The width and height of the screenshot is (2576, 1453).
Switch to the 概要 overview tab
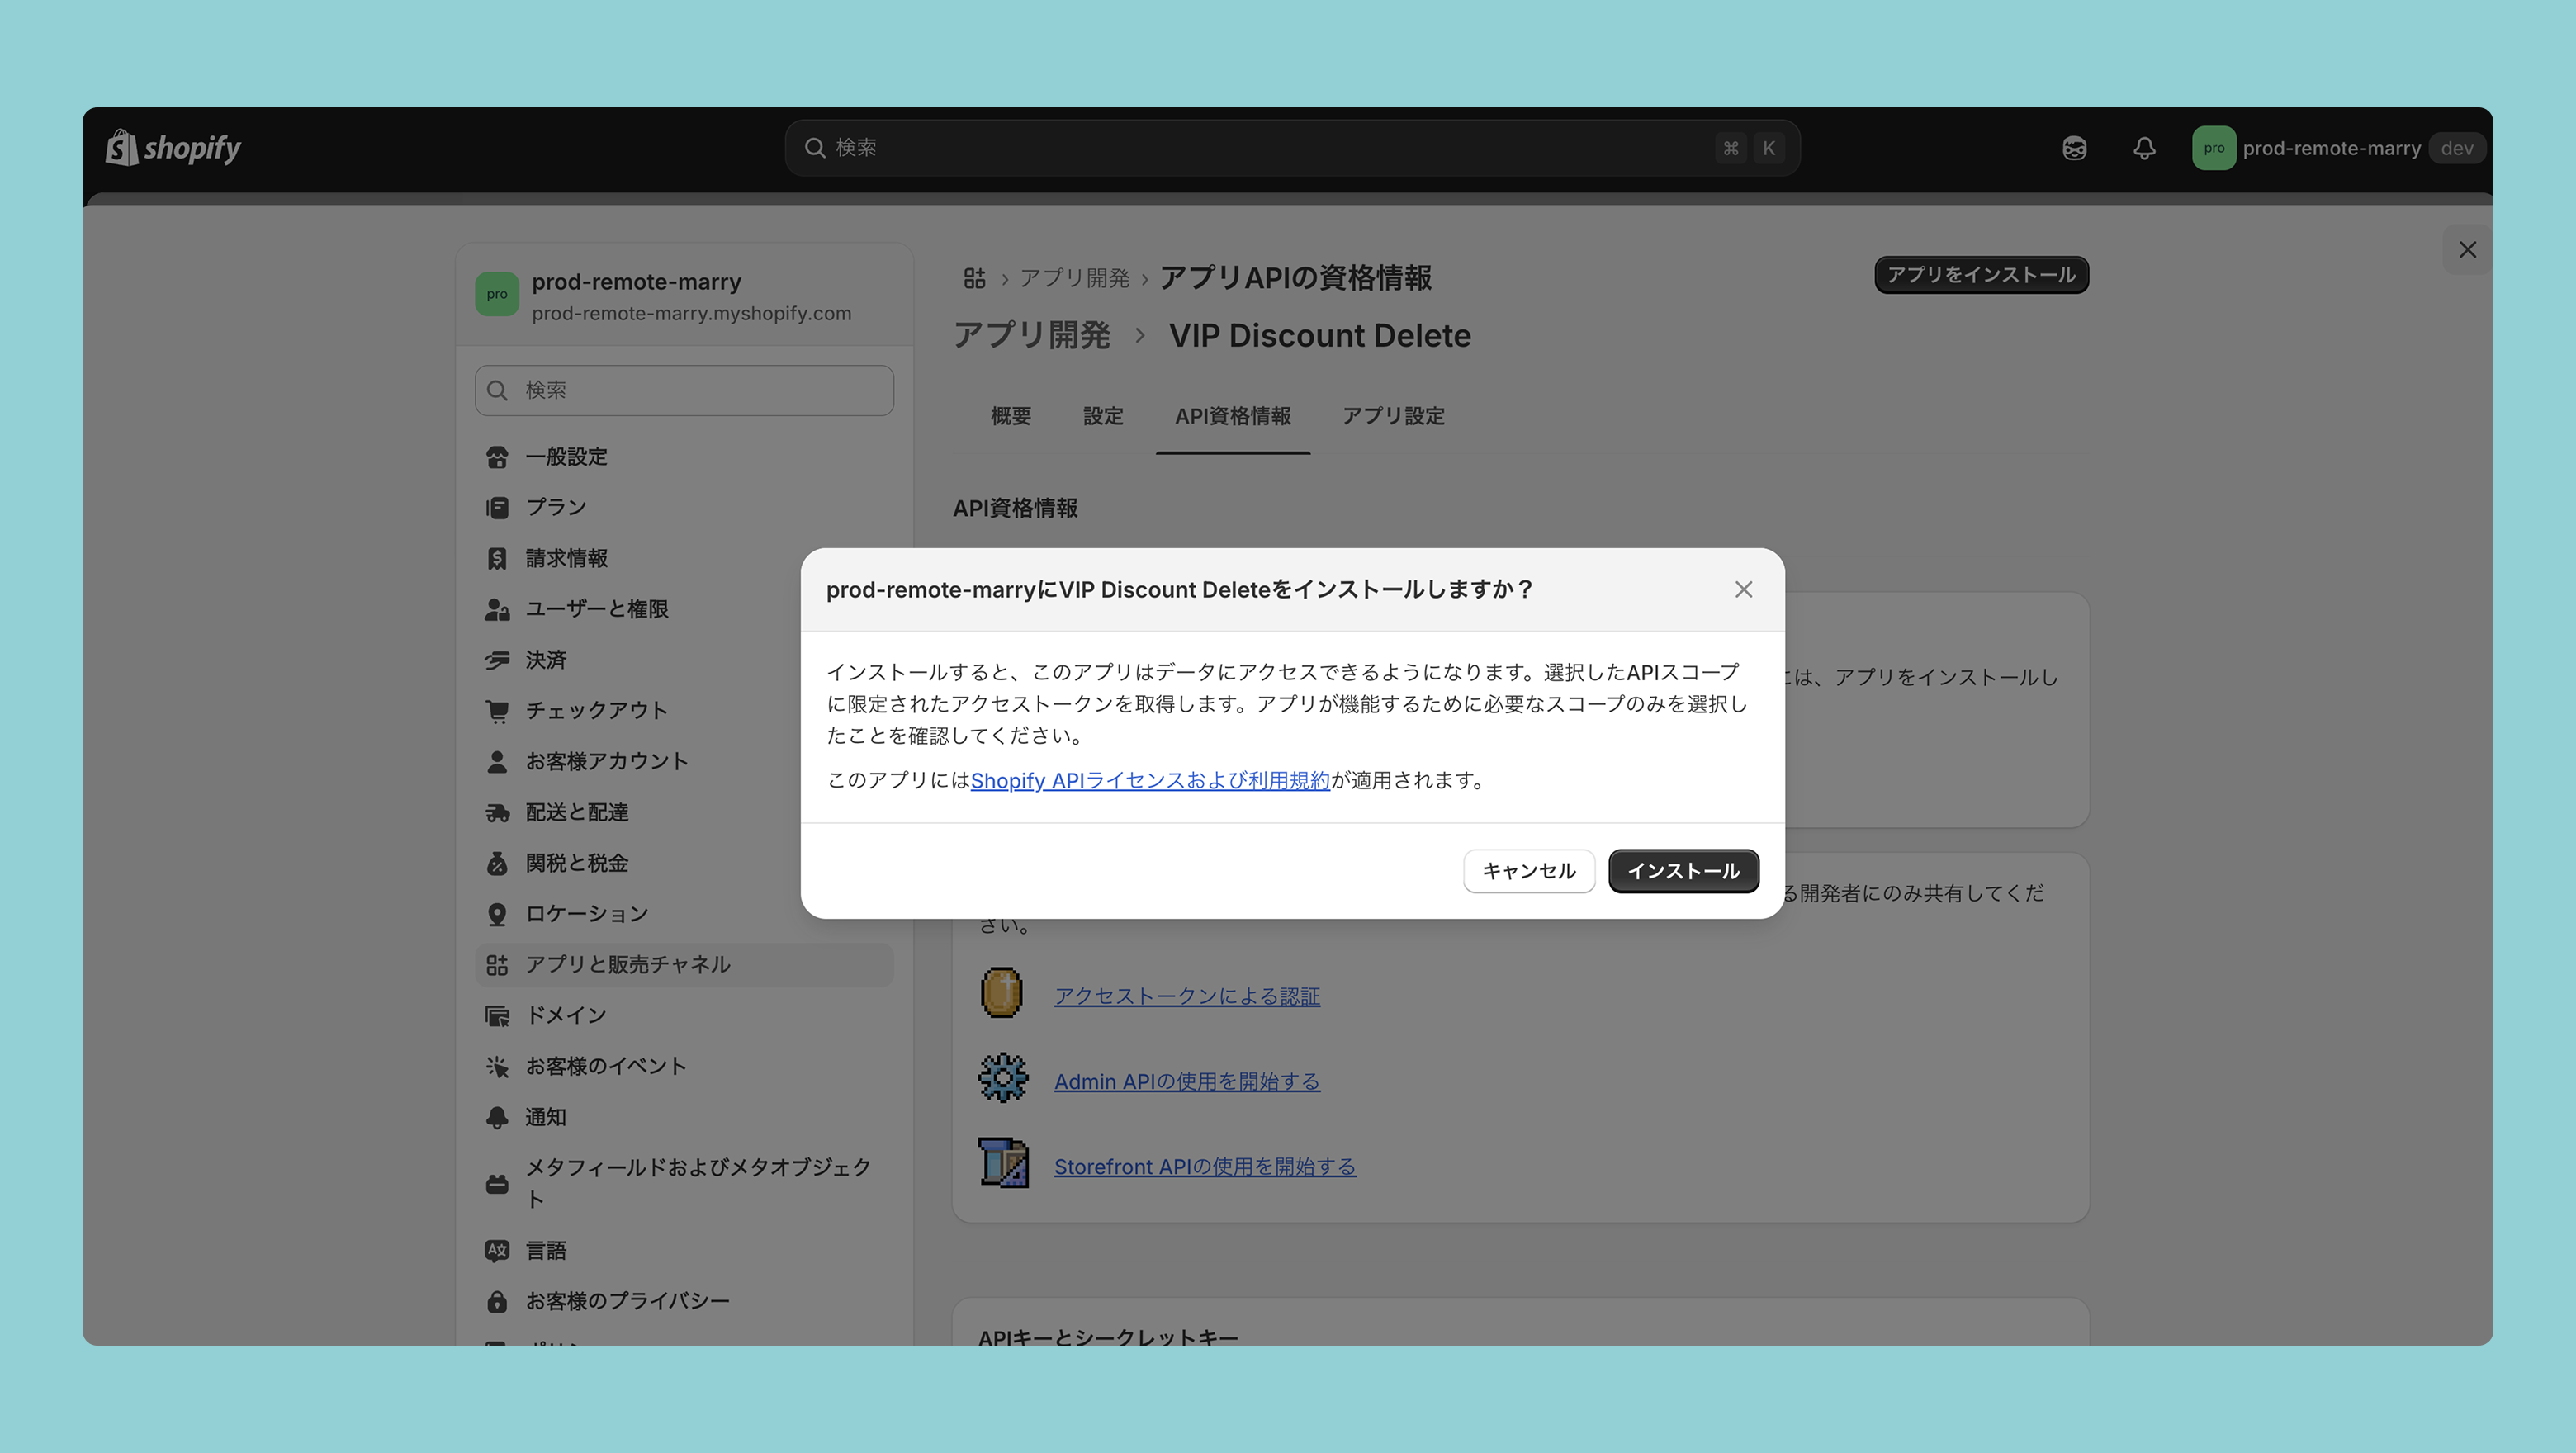pyautogui.click(x=1010, y=416)
